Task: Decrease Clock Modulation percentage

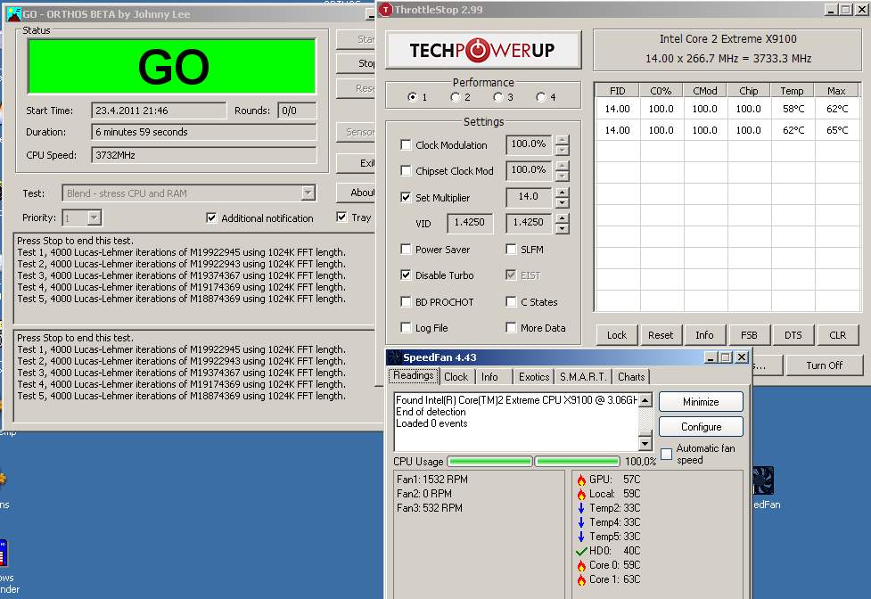Action: point(563,150)
